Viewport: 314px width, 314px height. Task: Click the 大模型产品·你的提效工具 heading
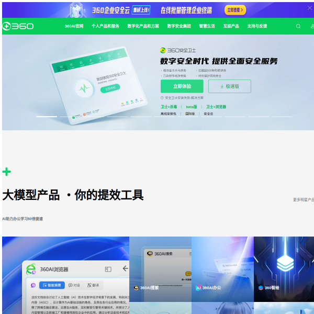click(73, 195)
